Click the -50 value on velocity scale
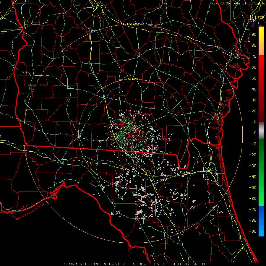The image size is (266, 266). pos(253,187)
